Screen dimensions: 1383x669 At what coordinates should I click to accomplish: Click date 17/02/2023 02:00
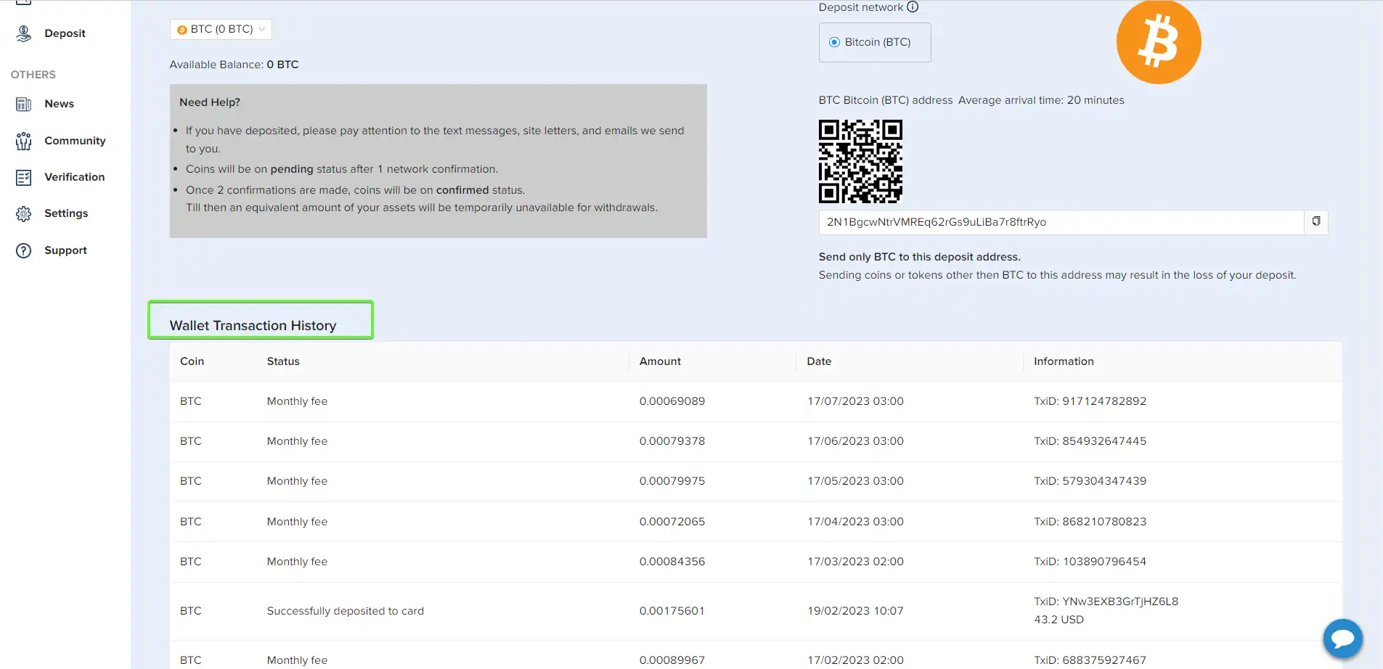coord(855,660)
